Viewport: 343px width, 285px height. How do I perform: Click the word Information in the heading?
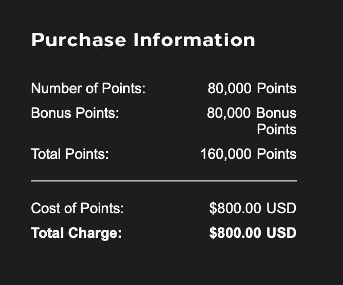pyautogui.click(x=194, y=40)
